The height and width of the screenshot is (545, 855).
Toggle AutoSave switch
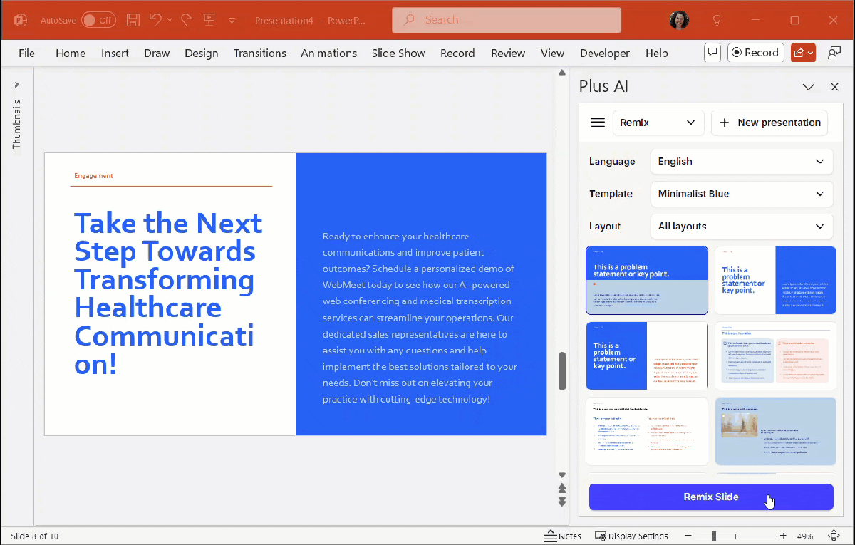coord(98,20)
